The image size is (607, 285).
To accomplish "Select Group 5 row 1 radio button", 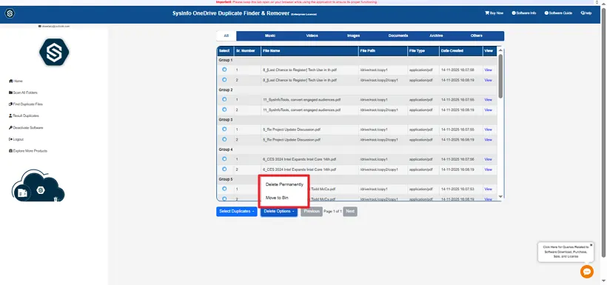I will 224,189.
